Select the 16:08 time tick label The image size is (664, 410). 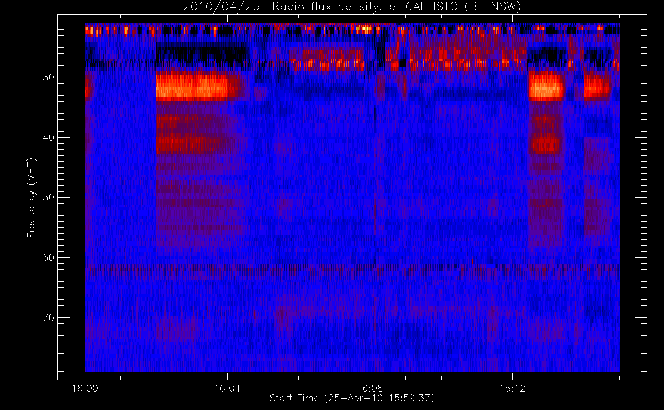click(370, 388)
